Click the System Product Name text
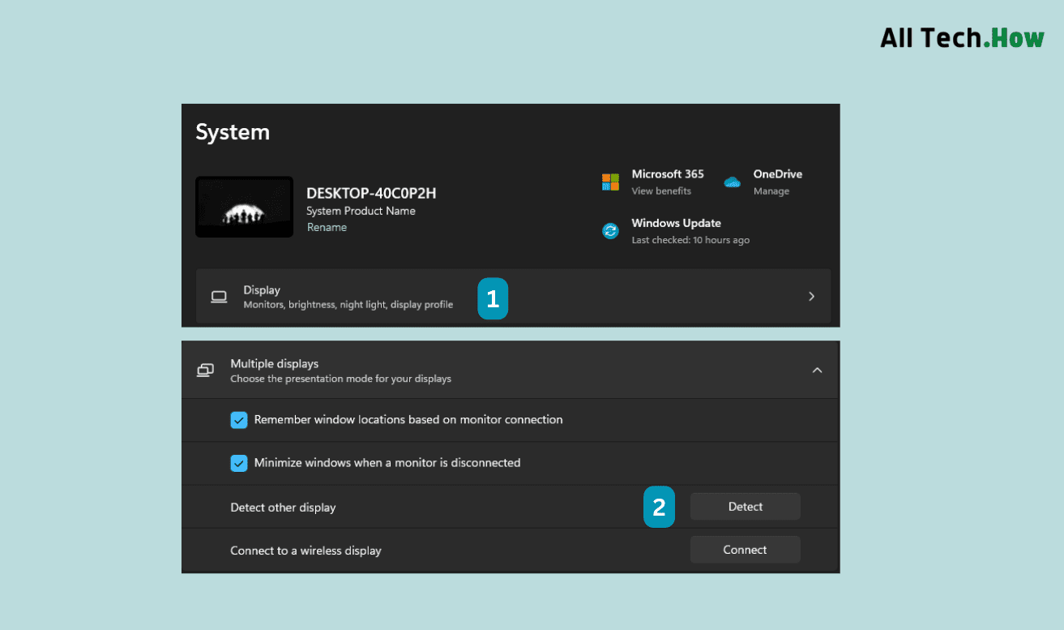Image resolution: width=1064 pixels, height=630 pixels. click(361, 211)
